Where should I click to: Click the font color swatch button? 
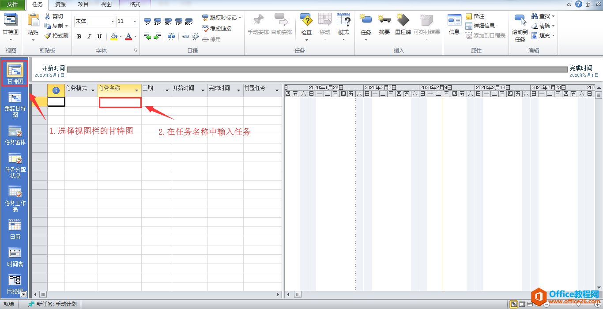(x=128, y=37)
